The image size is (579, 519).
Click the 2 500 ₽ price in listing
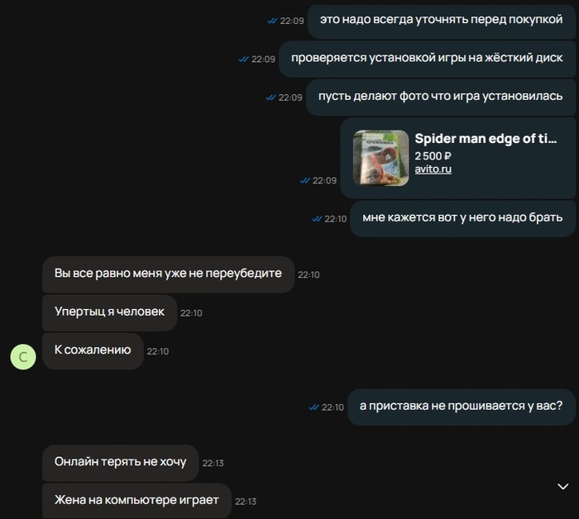(433, 156)
